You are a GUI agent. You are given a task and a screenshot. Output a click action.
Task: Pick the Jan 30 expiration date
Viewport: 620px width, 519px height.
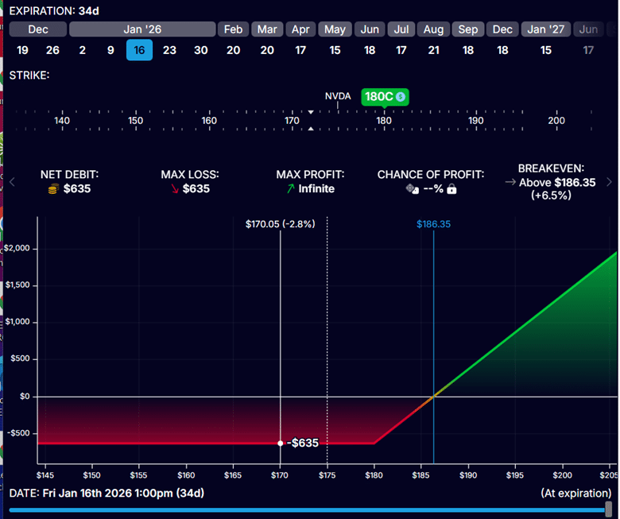(x=200, y=50)
